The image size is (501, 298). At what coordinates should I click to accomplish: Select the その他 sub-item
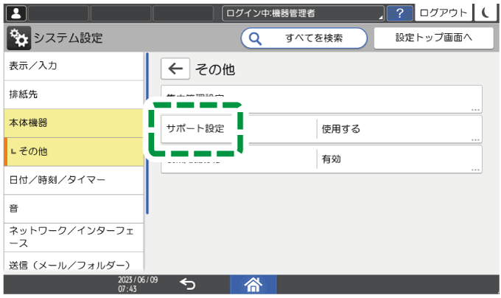[x=74, y=151]
